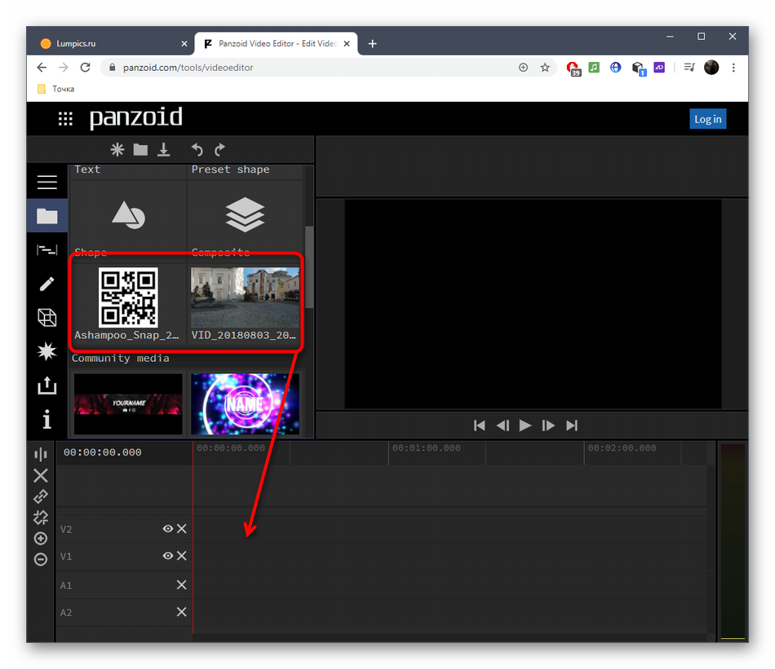The width and height of the screenshot is (775, 669).
Task: Click the new project asterisk icon
Action: coord(117,150)
